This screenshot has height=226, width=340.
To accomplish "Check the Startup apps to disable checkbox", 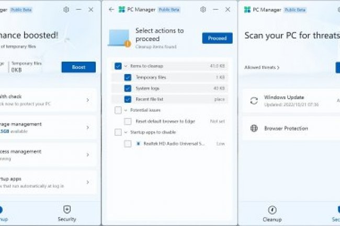I will [118, 132].
